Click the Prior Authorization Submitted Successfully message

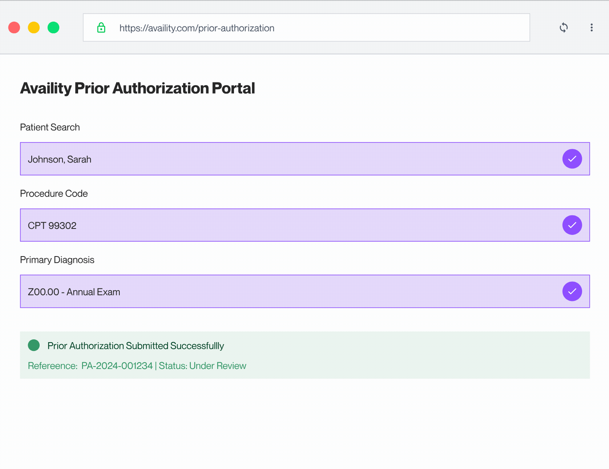tap(135, 346)
